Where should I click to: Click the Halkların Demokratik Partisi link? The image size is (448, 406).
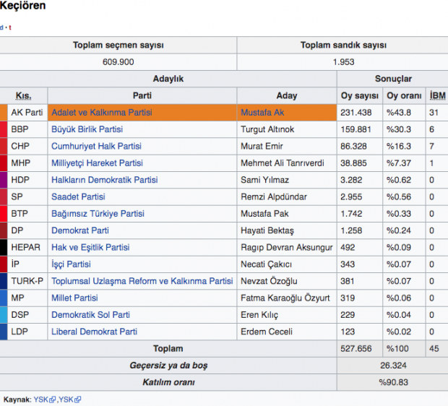pyautogui.click(x=104, y=180)
